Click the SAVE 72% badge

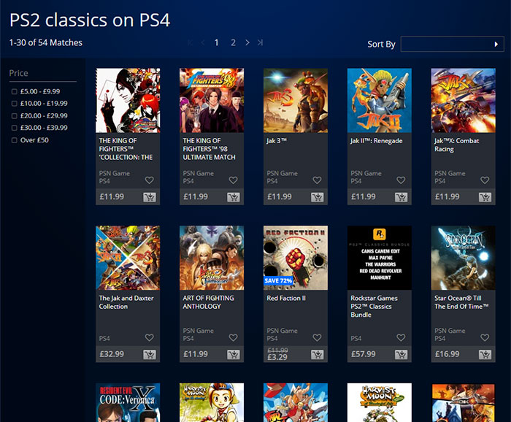[x=278, y=280]
